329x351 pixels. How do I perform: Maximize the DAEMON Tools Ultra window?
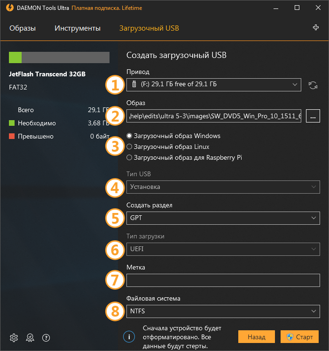(297, 8)
